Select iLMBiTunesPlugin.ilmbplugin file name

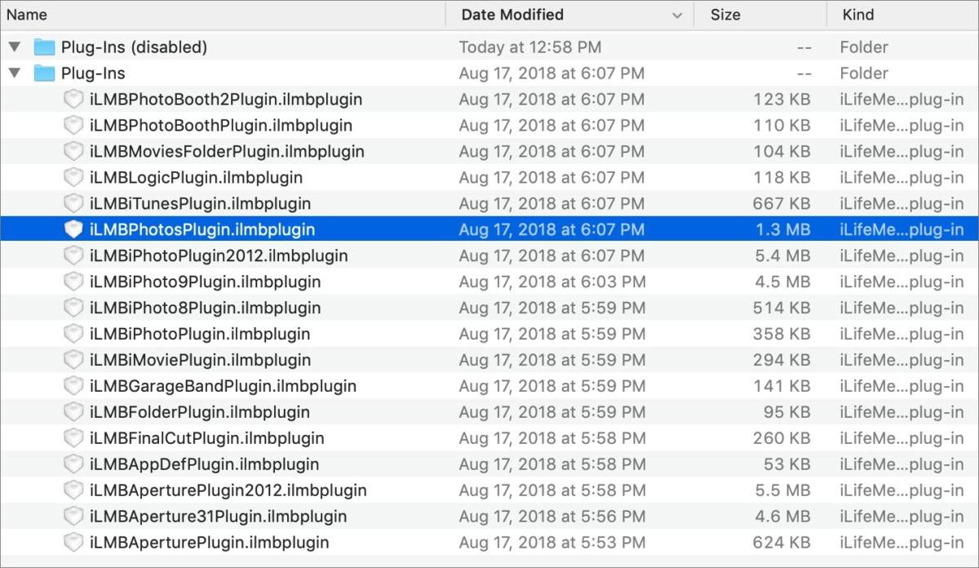200,204
